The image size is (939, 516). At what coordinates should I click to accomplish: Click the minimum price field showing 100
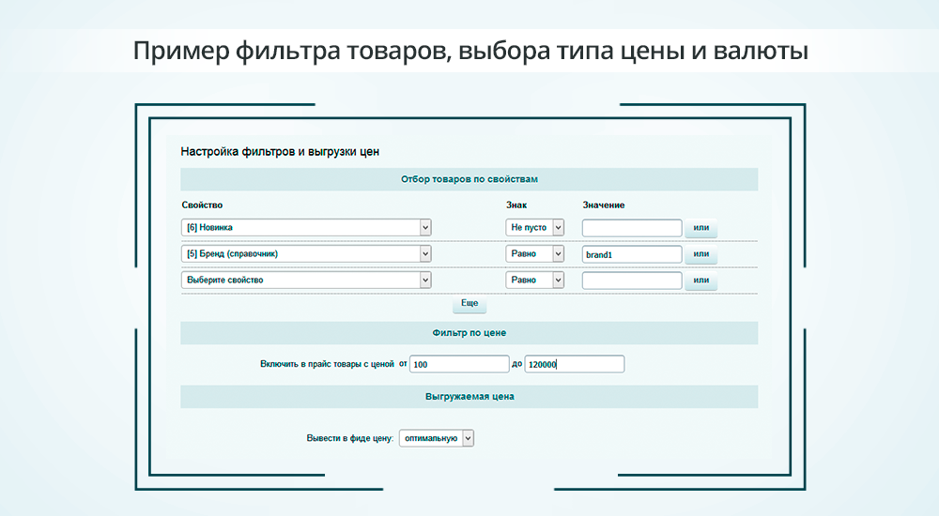pos(459,364)
